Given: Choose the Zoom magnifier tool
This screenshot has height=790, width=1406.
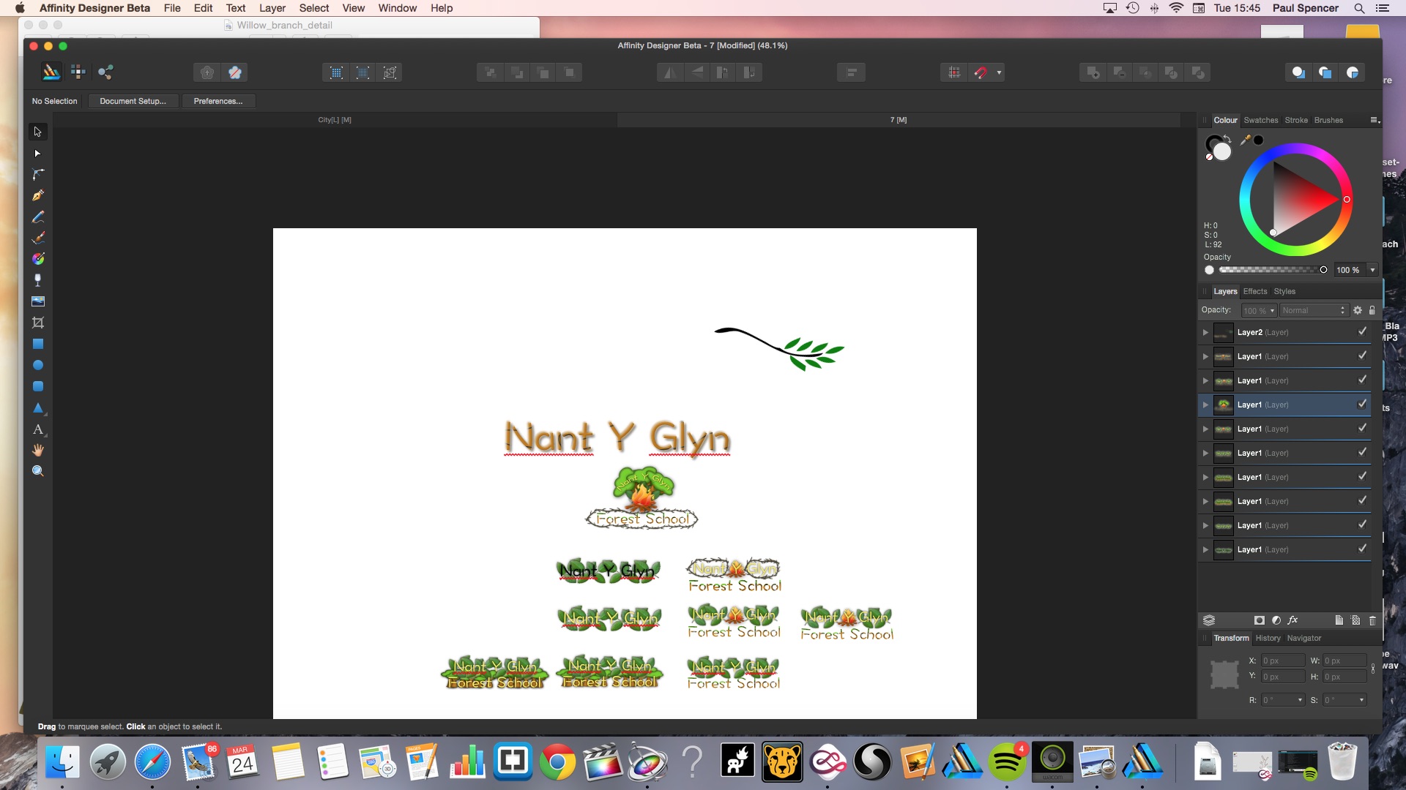Looking at the screenshot, I should pyautogui.click(x=38, y=471).
